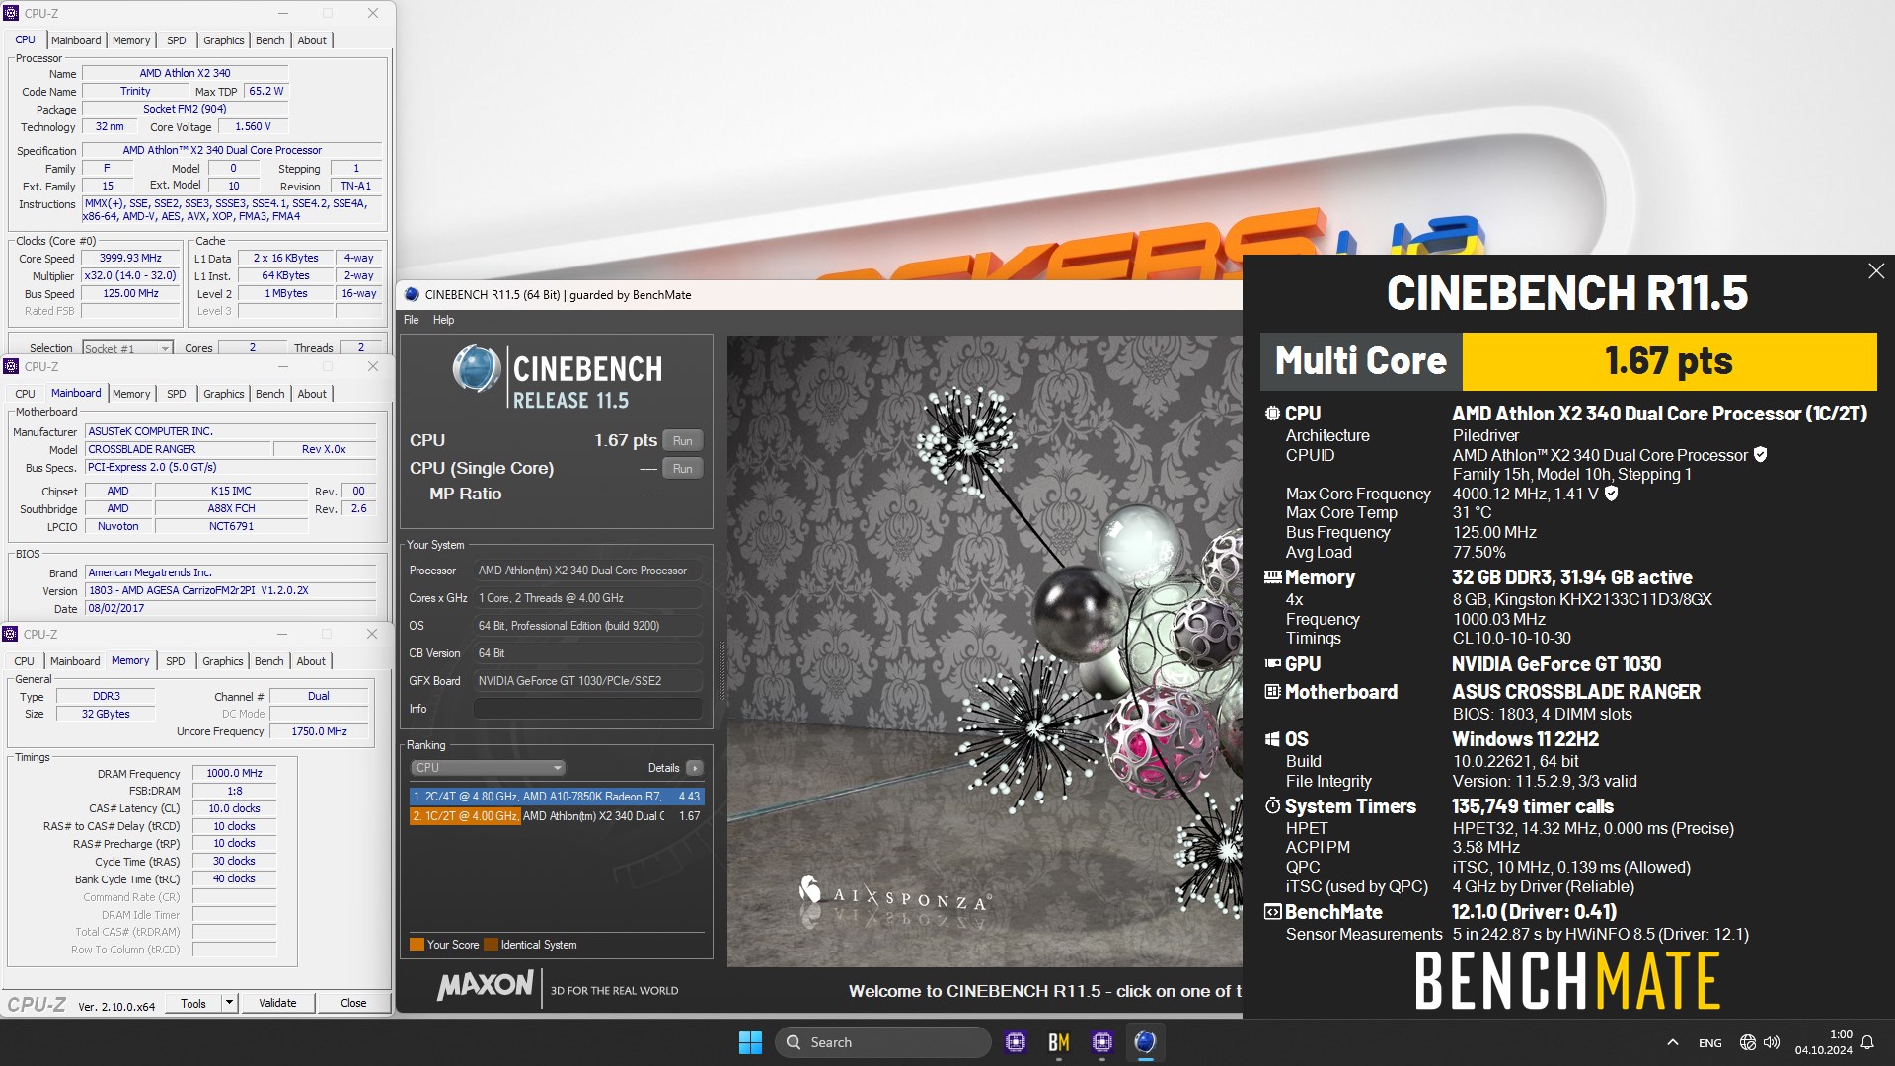Click the Cinebench panel splitter handle
1895x1066 pixels.
coord(720,671)
